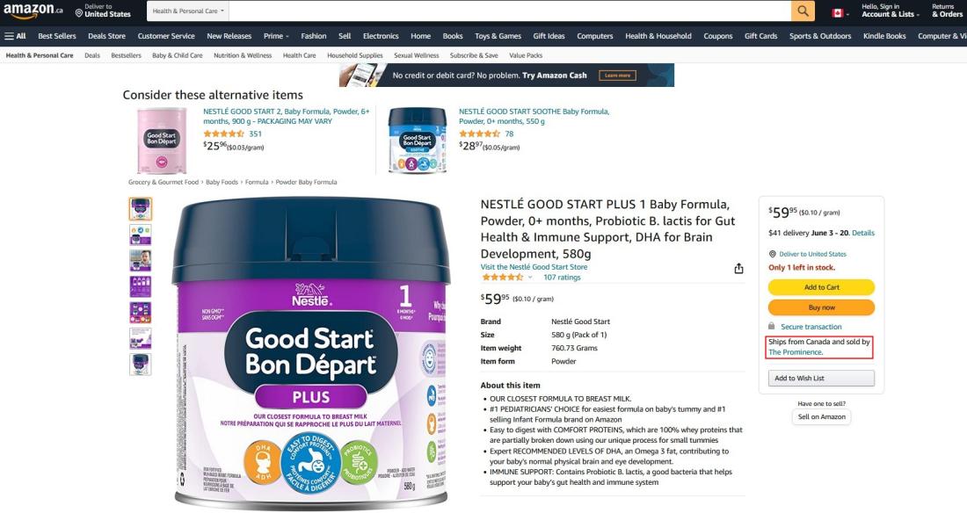Open the Visit the Nestlé Good Start Store link
967x513 pixels.
534,267
